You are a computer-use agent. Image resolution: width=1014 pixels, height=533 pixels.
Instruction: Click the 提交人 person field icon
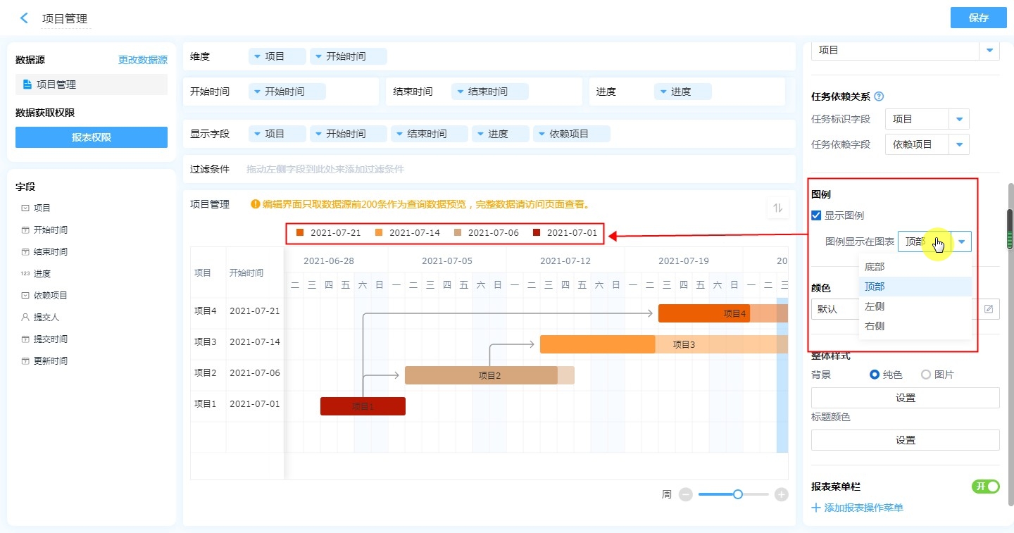tap(25, 318)
